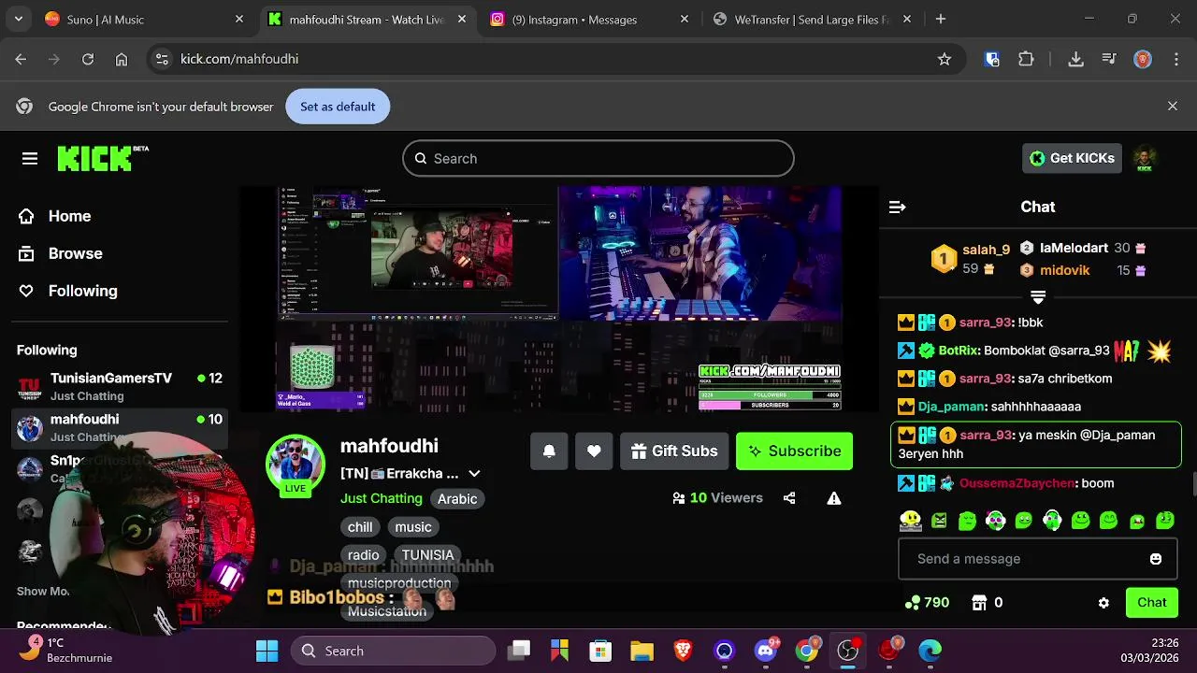Switch to the WeTransfer tab
Viewport: 1197px width, 673px height.
tap(812, 20)
